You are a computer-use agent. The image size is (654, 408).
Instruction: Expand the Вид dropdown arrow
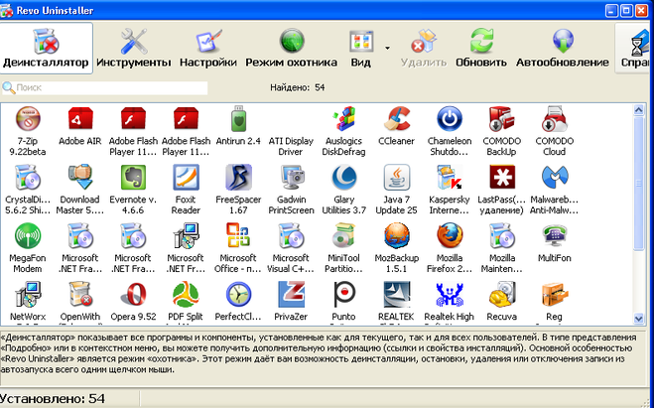pos(387,46)
